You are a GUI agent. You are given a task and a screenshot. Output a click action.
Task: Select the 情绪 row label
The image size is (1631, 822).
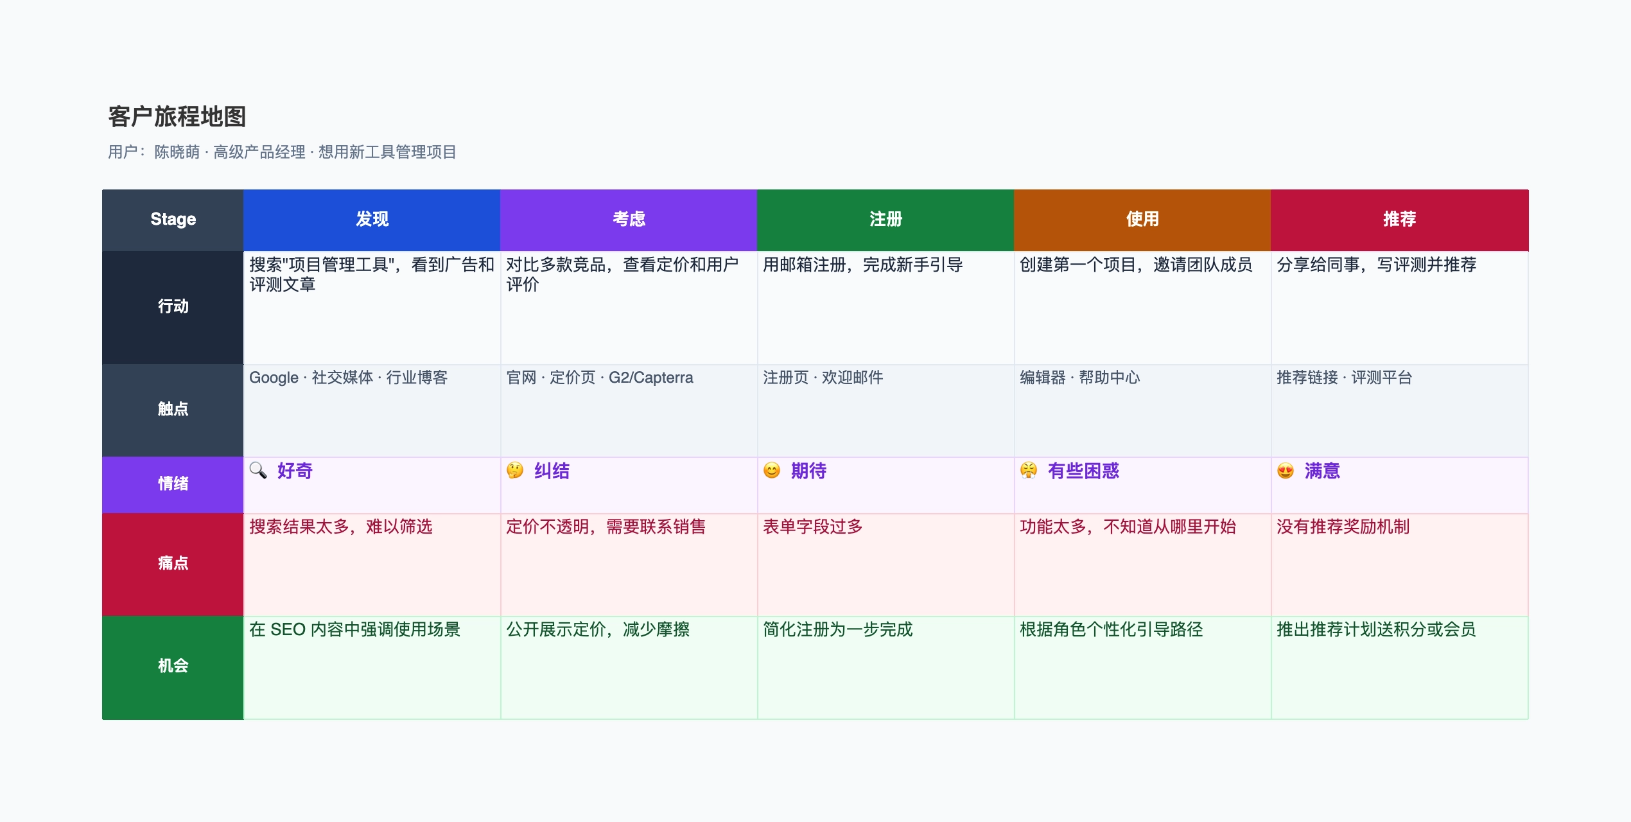tap(172, 485)
